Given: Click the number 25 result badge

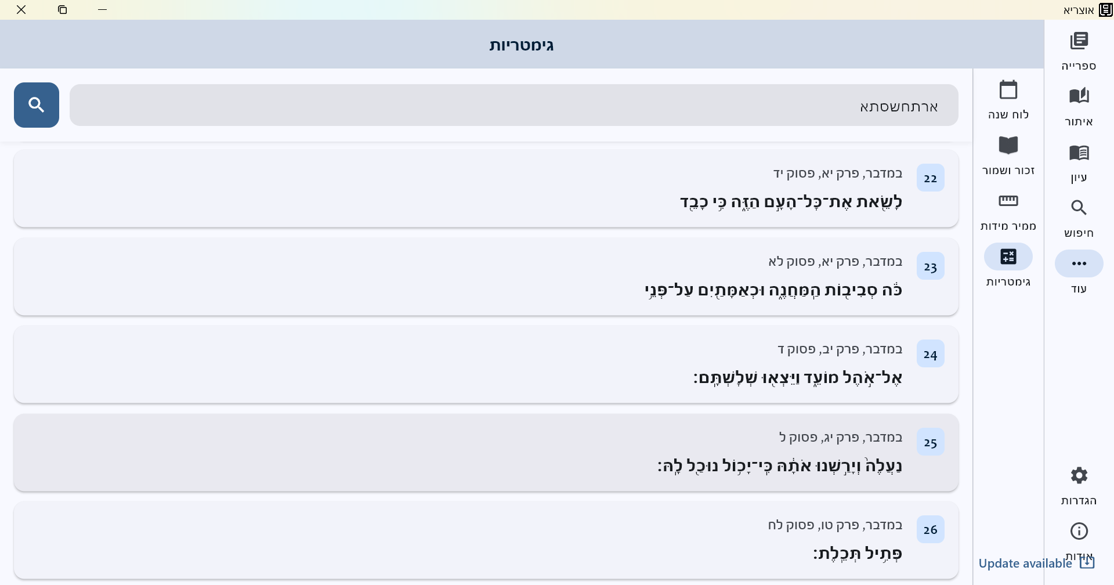Looking at the screenshot, I should click(x=930, y=442).
